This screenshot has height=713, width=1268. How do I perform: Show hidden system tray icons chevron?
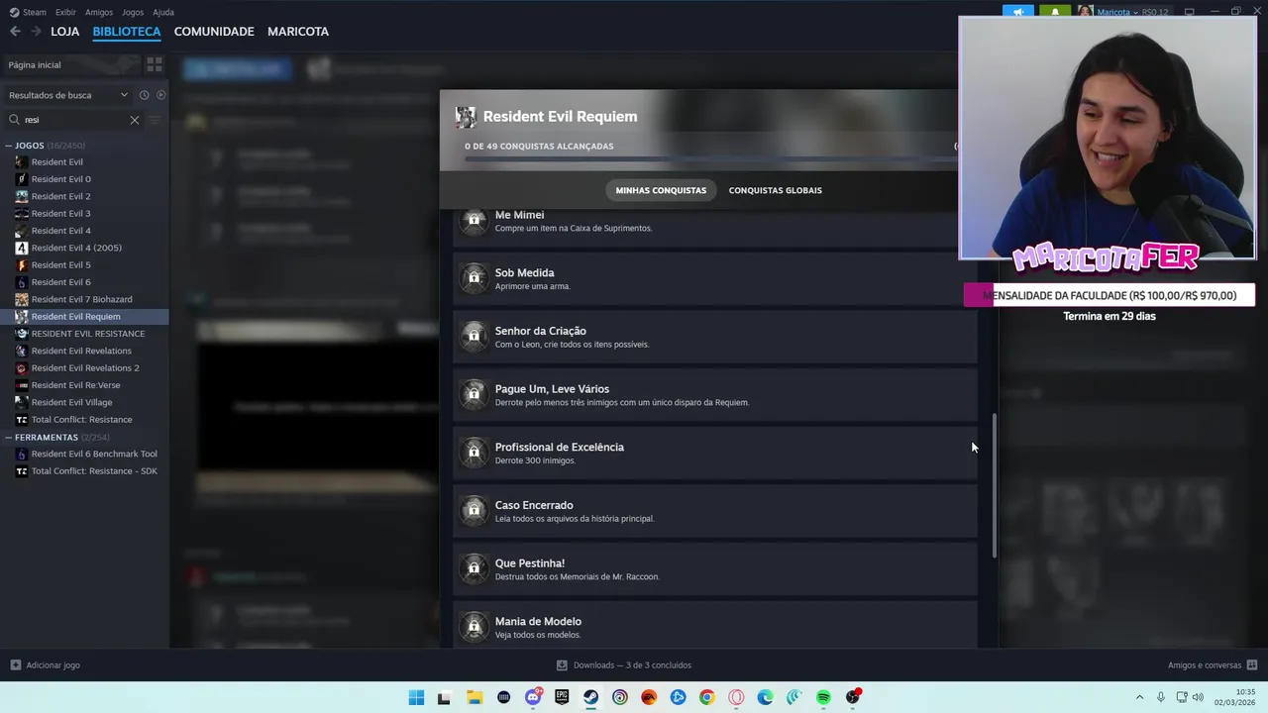(x=1139, y=697)
